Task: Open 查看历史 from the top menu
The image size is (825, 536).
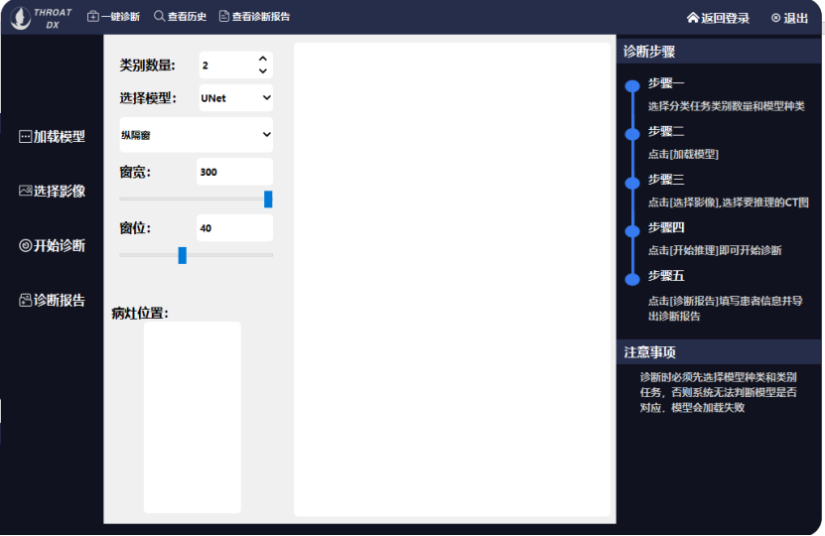Action: coord(180,16)
